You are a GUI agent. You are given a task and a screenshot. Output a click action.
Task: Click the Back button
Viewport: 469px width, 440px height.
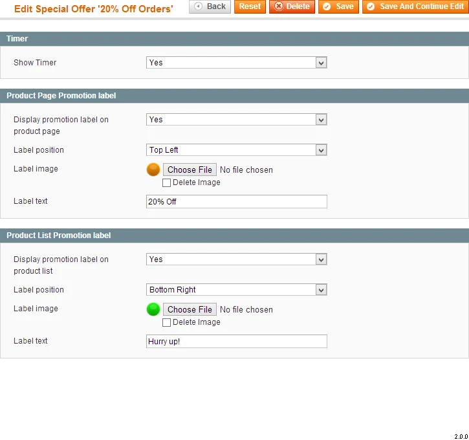(210, 6)
